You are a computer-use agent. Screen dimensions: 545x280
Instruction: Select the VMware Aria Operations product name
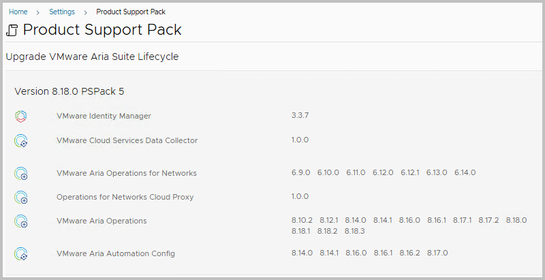[102, 221]
